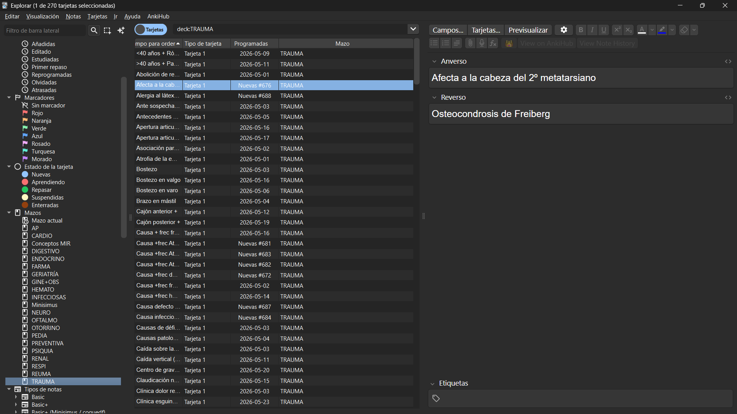Select the attach file paperclip icon

470,43
